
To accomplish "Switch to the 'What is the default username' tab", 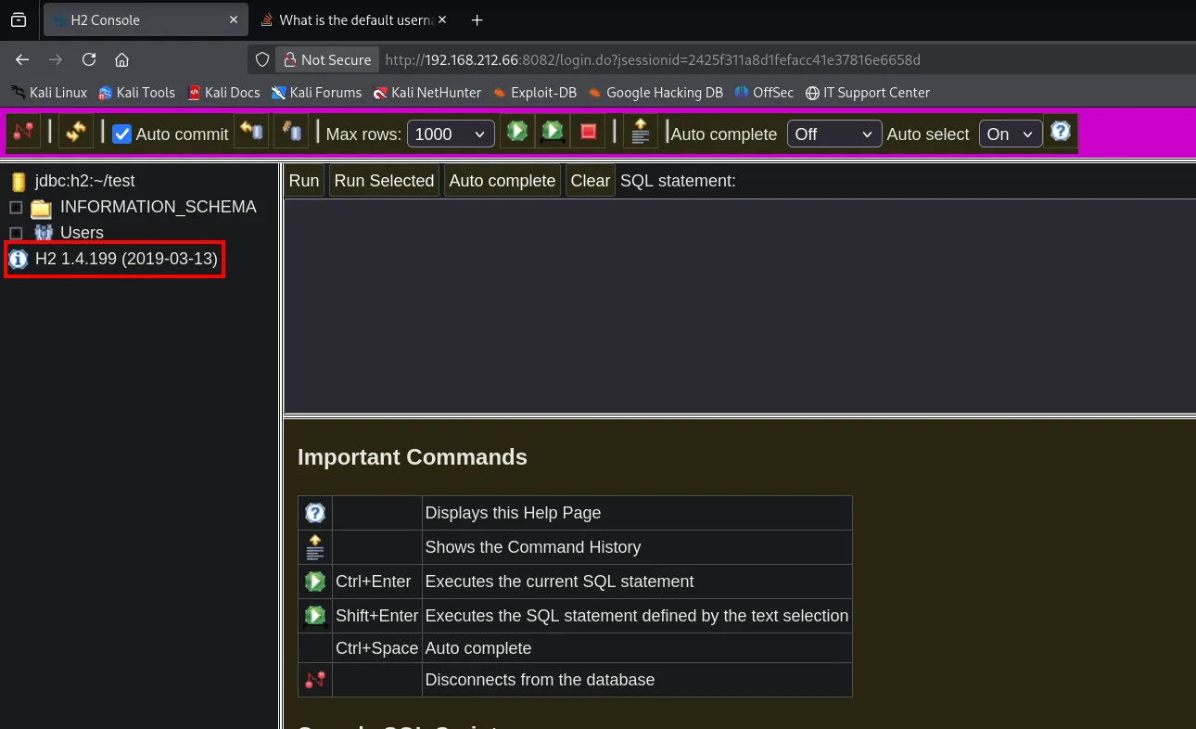I will pyautogui.click(x=352, y=19).
